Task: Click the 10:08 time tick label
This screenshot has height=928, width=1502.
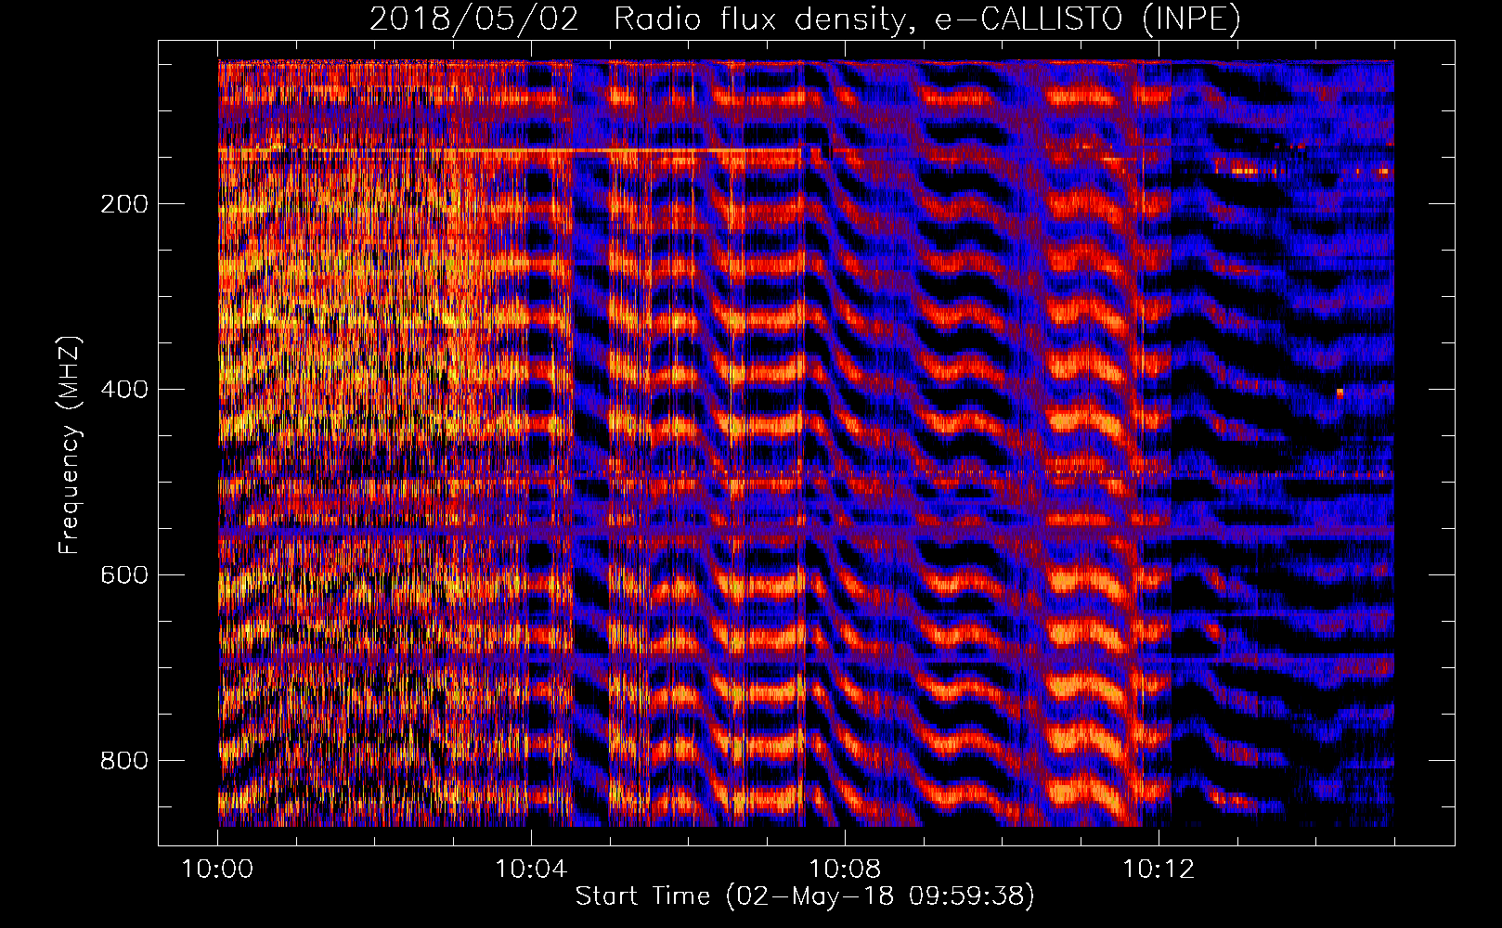Action: tap(845, 870)
